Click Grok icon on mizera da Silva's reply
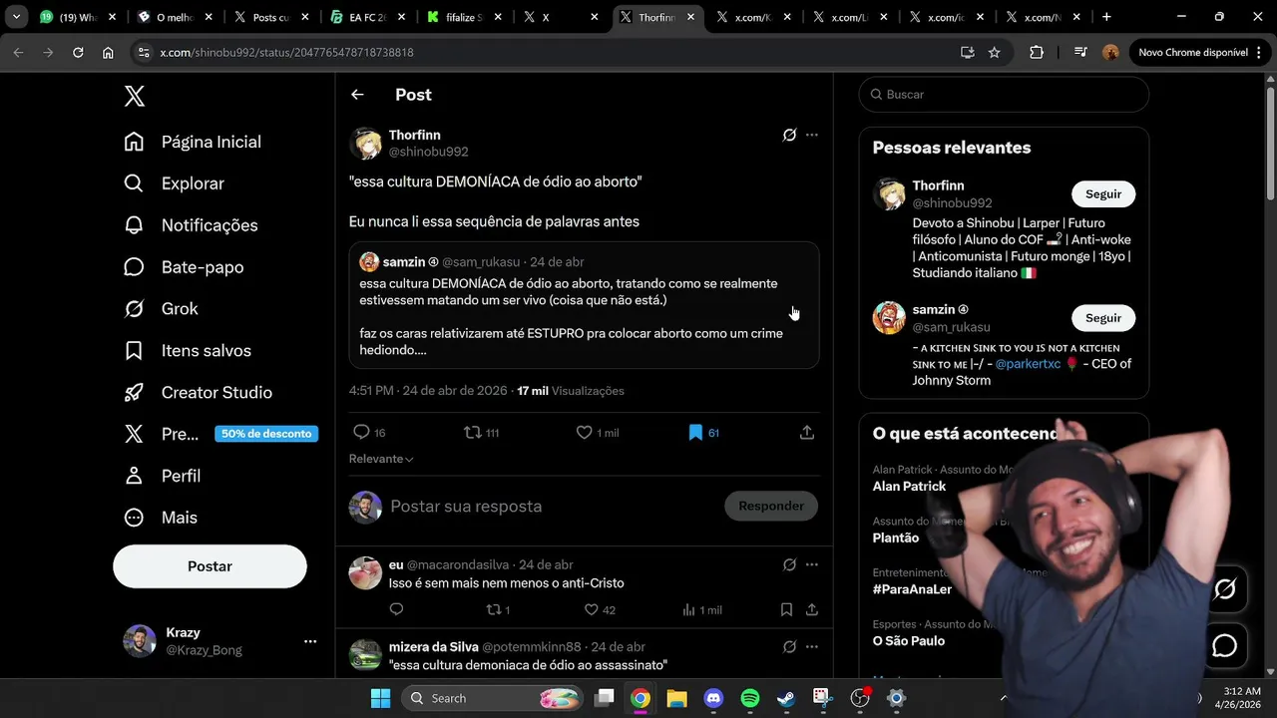Viewport: 1277px width, 718px height. [x=789, y=647]
